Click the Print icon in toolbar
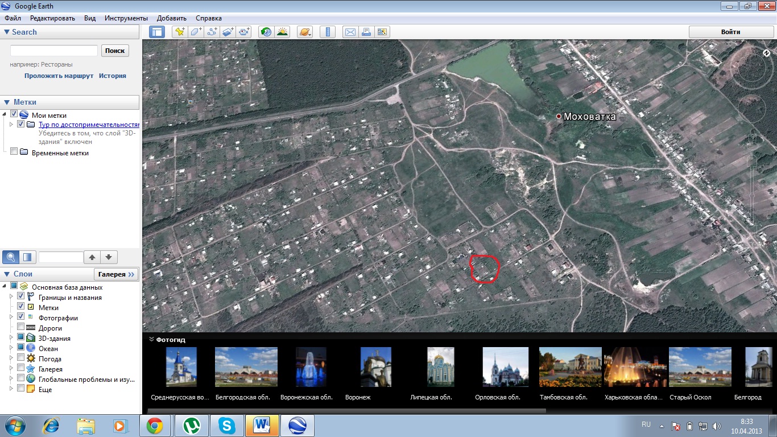Screen dimensions: 777x437 coord(366,32)
